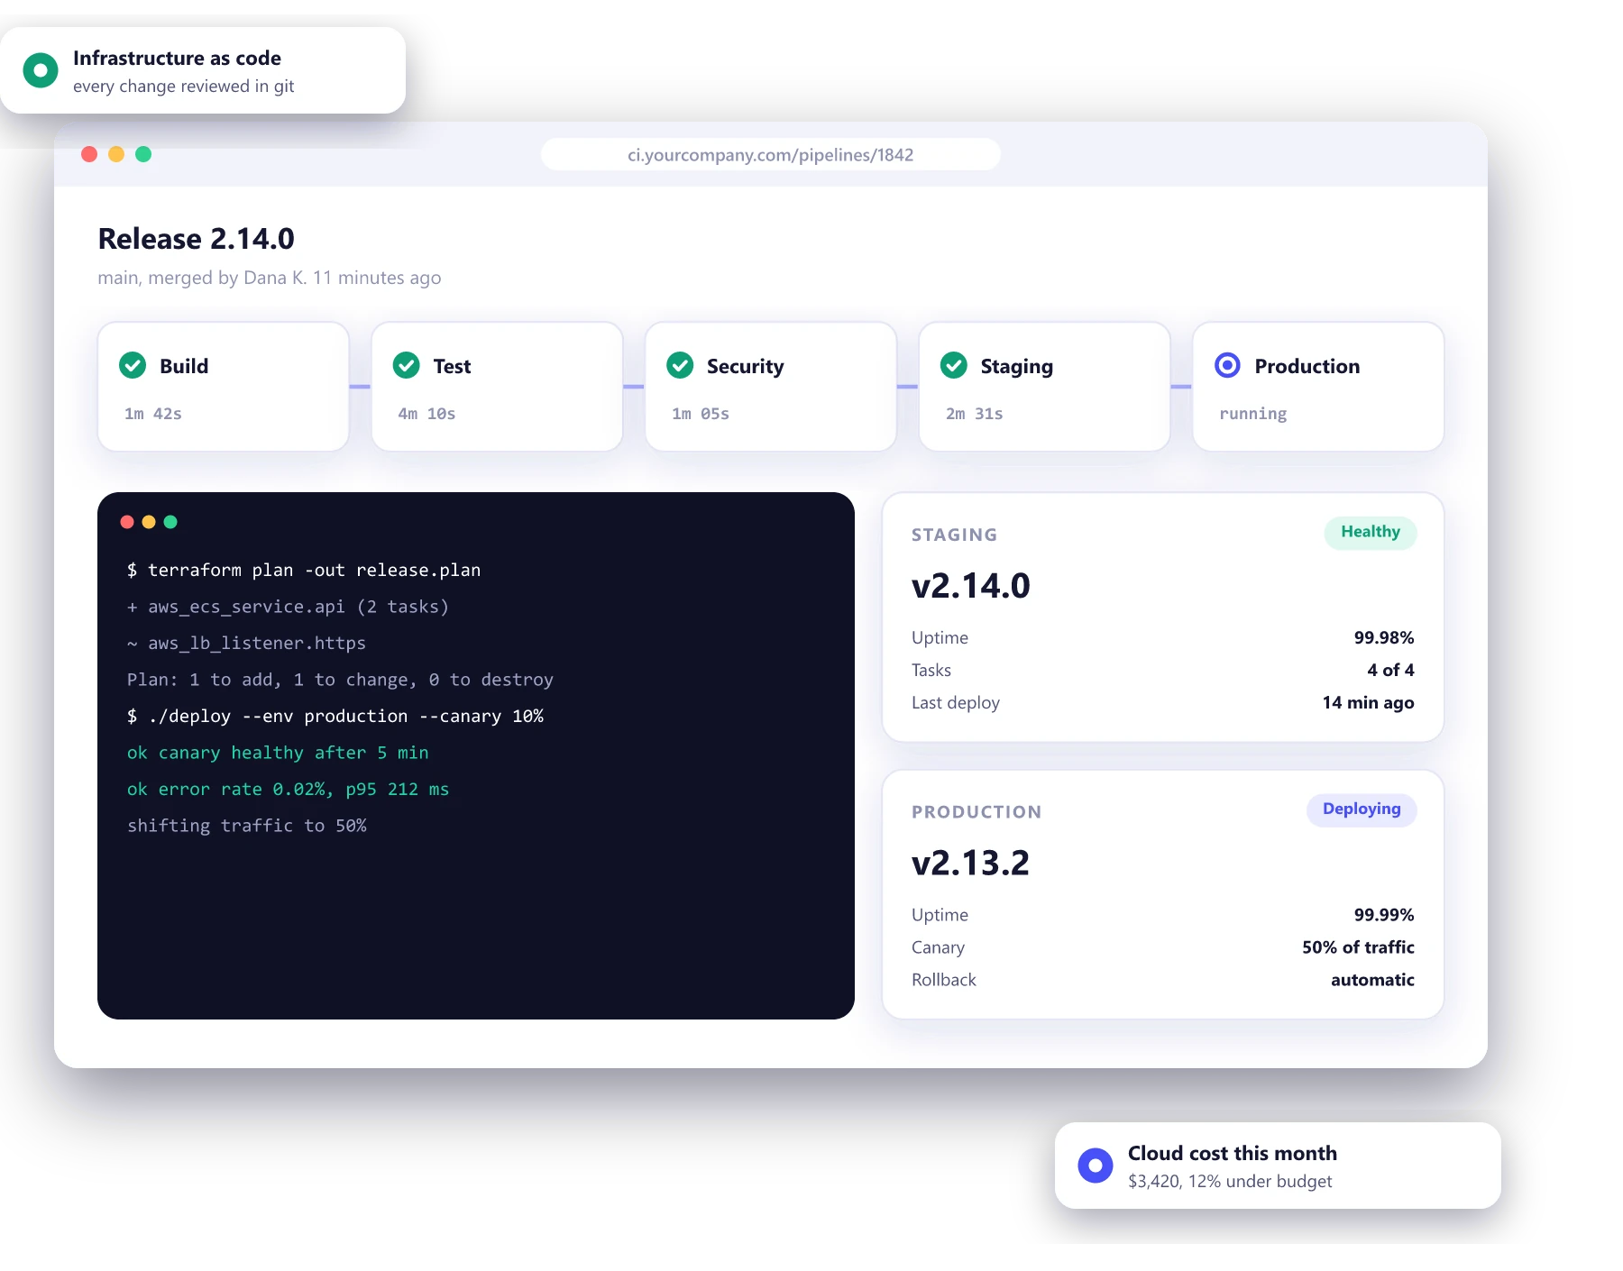Click the Production running status icon
The height and width of the screenshot is (1271, 1623).
pos(1227,365)
